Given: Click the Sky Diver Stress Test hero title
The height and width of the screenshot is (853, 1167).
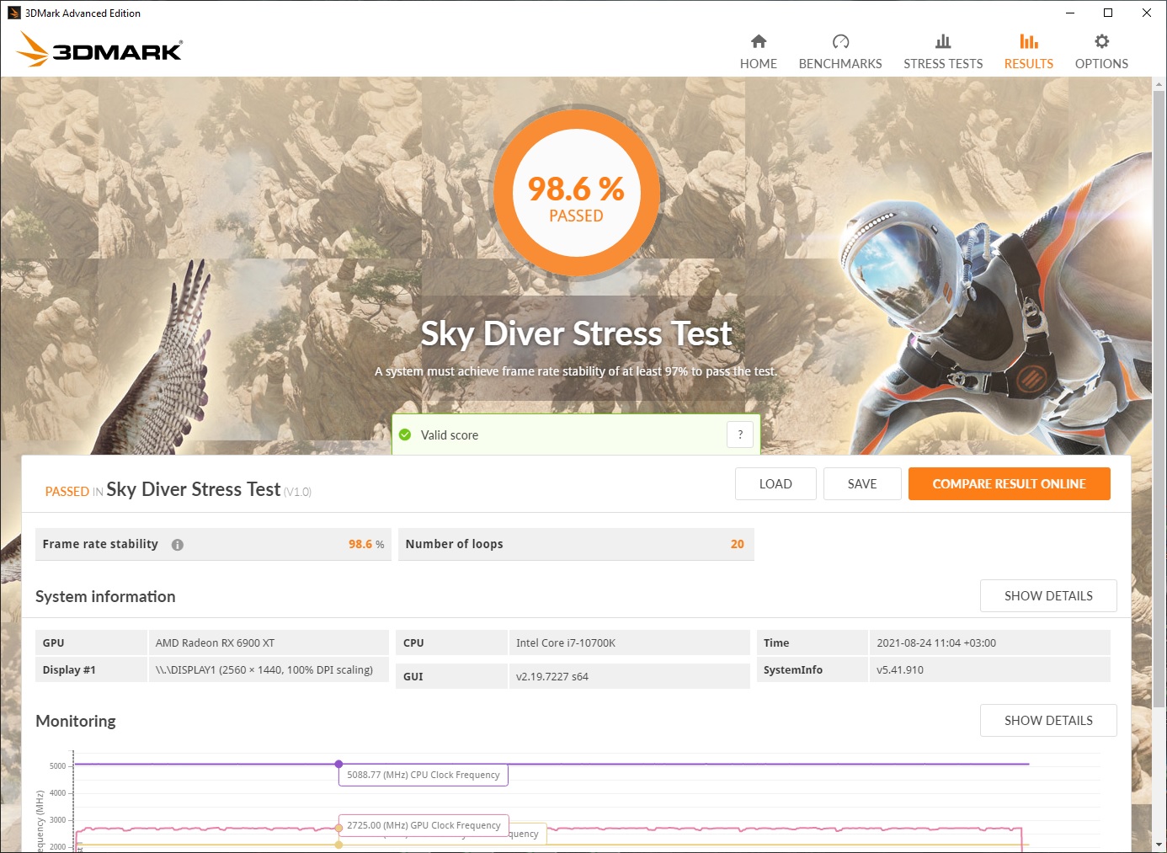Looking at the screenshot, I should pyautogui.click(x=576, y=333).
